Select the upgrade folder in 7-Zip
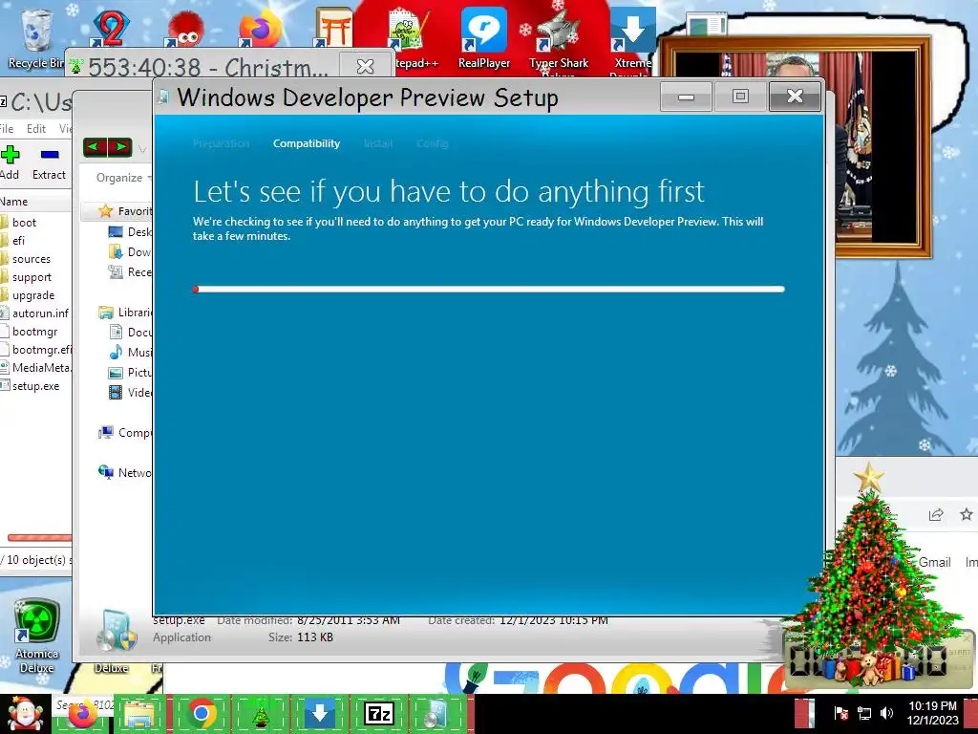This screenshot has height=734, width=978. [28, 294]
